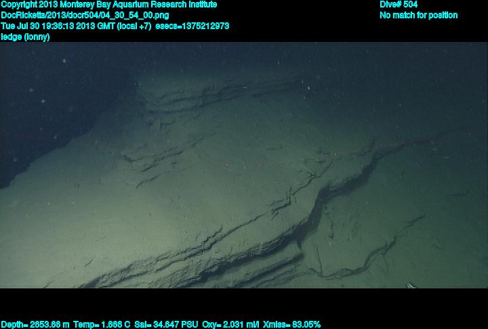
Task: Click the left red laser dot on seafloor
Action: (x=225, y=165)
